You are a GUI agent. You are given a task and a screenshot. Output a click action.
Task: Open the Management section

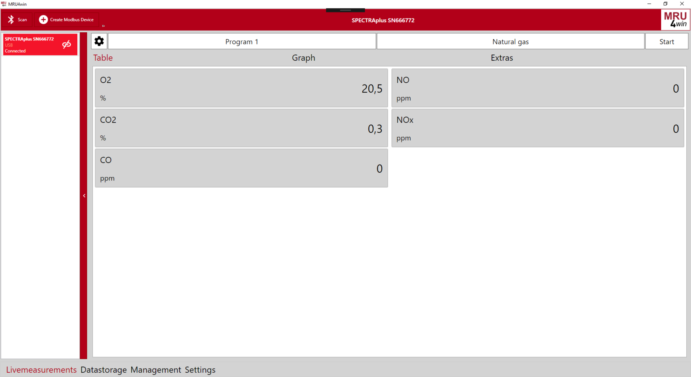(x=155, y=370)
